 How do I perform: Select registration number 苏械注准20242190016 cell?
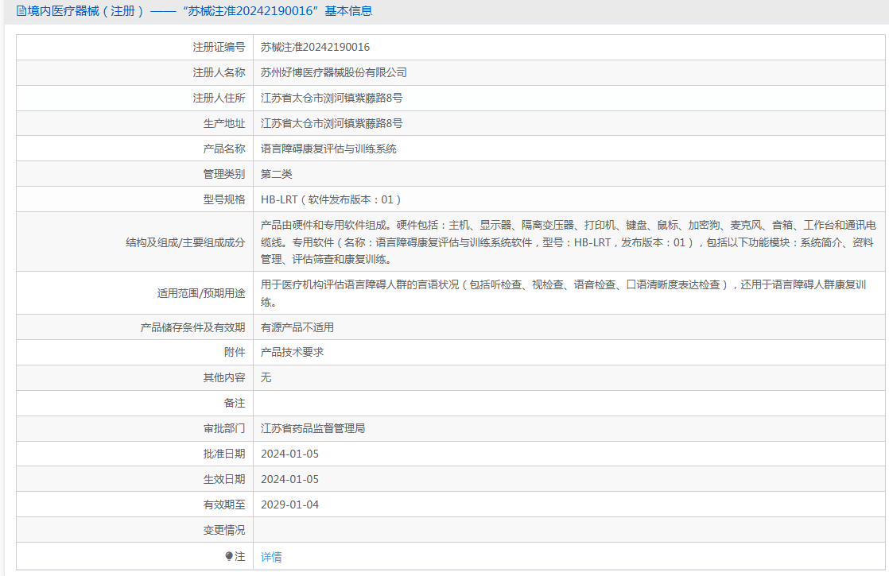315,47
